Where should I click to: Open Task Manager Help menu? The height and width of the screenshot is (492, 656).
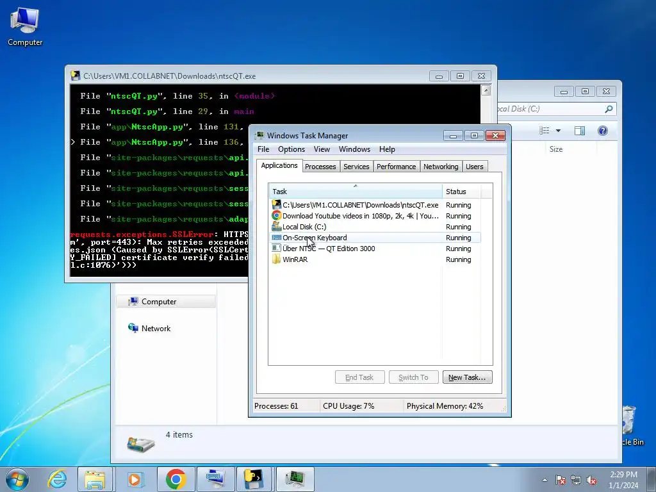click(x=387, y=149)
